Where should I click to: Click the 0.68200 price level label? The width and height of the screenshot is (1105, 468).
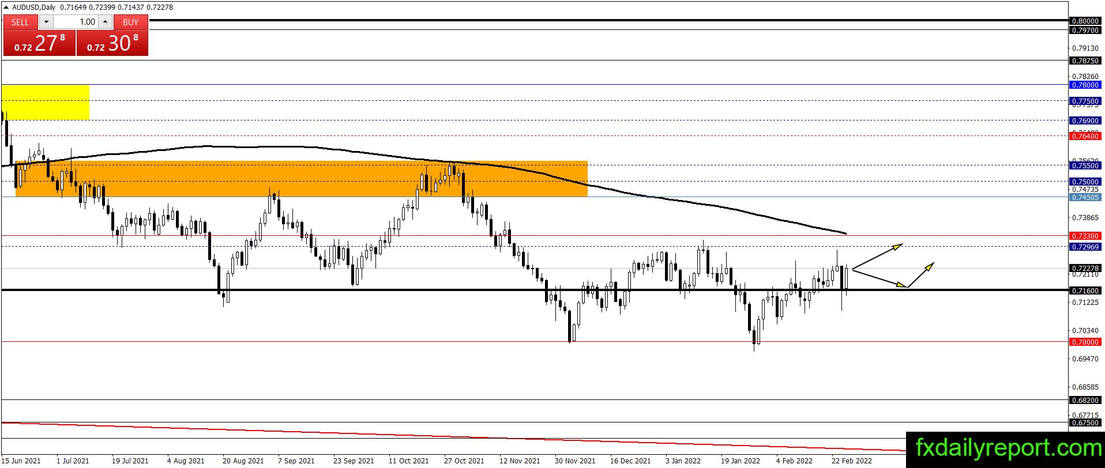click(1085, 400)
